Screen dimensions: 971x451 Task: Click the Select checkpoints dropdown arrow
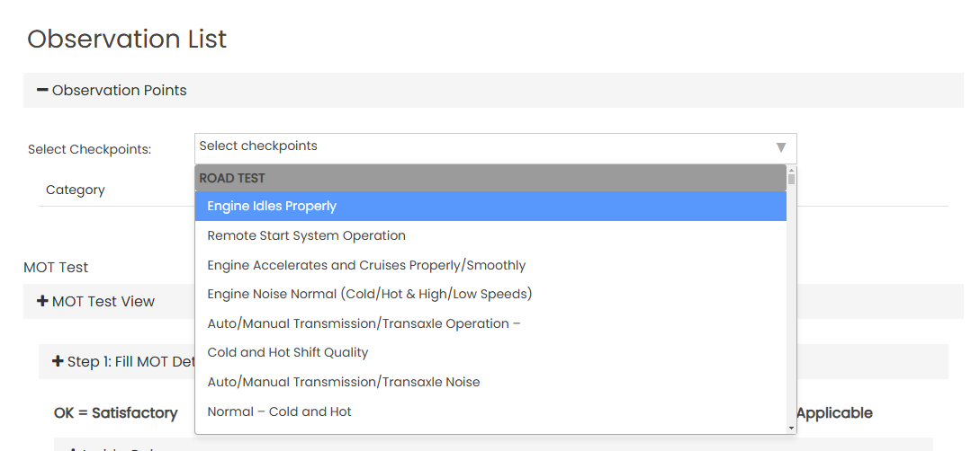pos(780,147)
